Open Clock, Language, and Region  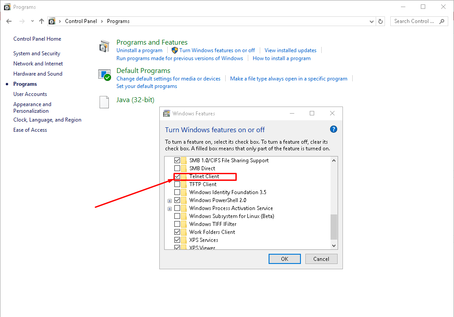coord(47,120)
